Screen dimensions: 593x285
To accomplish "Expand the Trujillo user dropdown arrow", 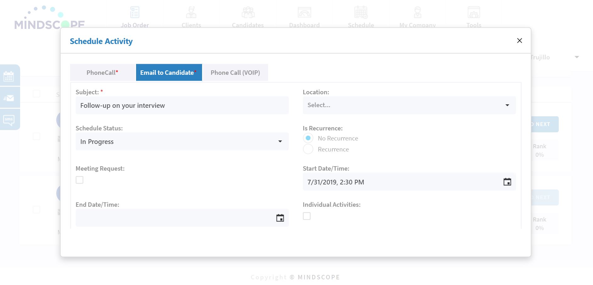I will [577, 57].
